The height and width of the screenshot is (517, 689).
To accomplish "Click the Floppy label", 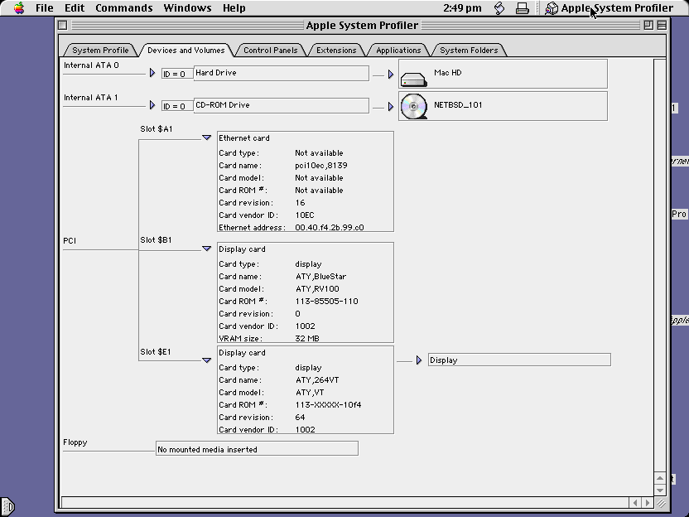I will tap(75, 442).
